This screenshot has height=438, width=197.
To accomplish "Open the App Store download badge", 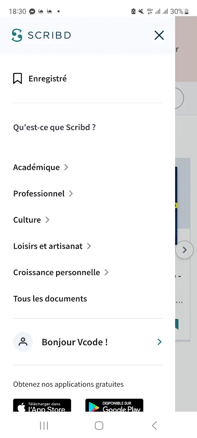I will pyautogui.click(x=42, y=405).
